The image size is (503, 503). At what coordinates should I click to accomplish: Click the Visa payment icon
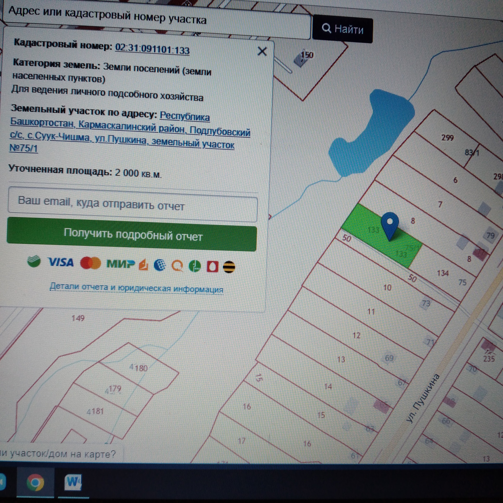coord(61,262)
